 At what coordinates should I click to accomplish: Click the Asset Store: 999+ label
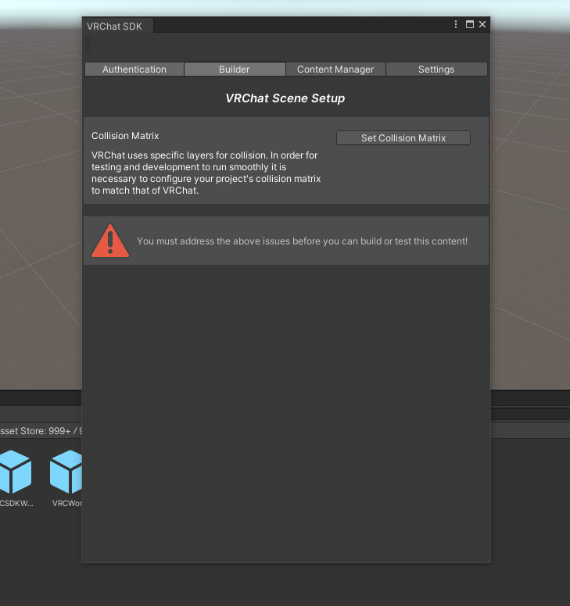(x=40, y=431)
